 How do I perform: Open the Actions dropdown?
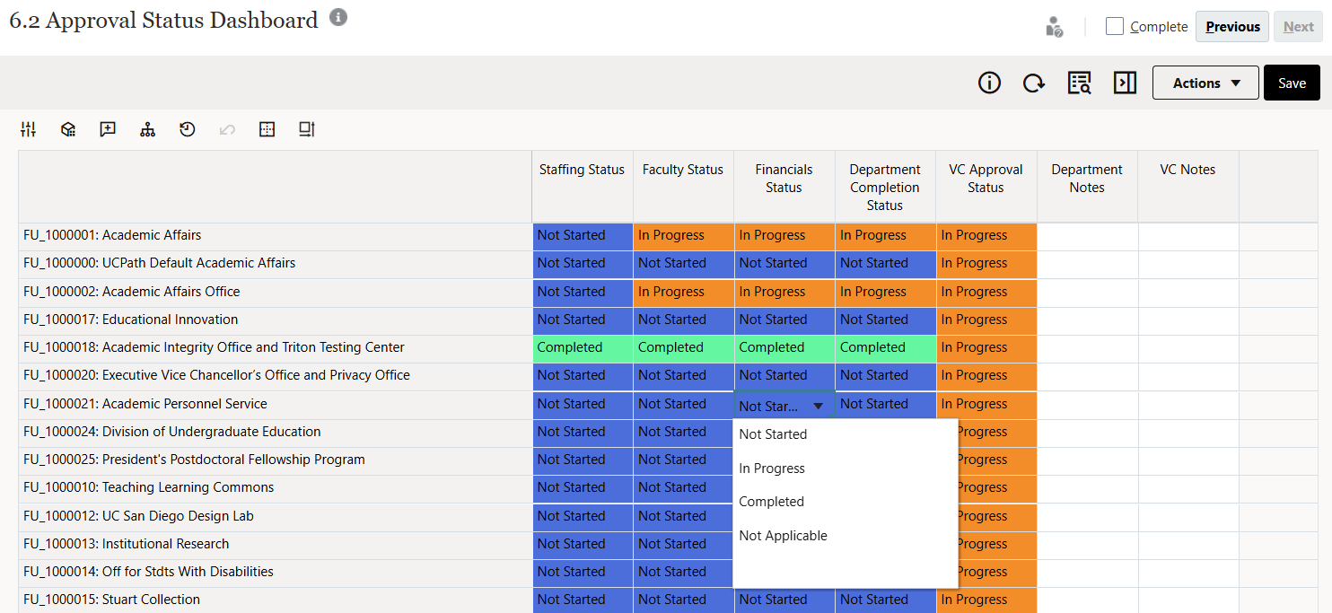[1205, 82]
